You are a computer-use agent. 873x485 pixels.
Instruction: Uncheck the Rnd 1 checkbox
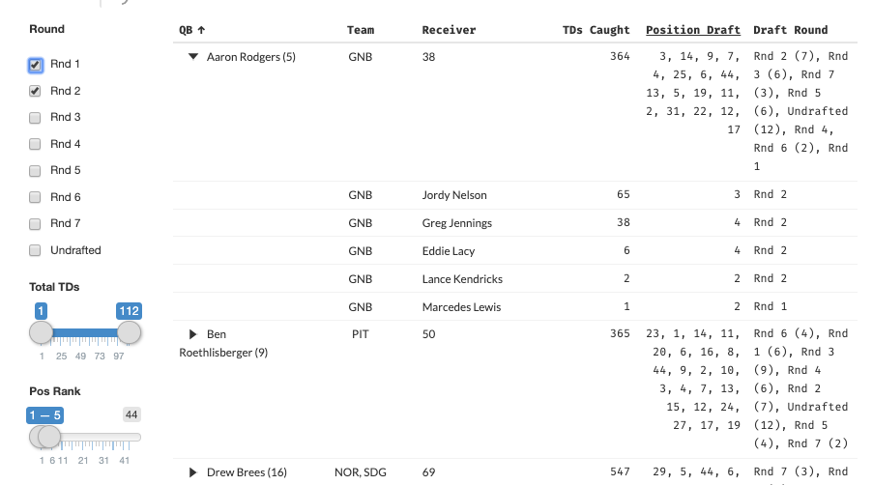[36, 65]
